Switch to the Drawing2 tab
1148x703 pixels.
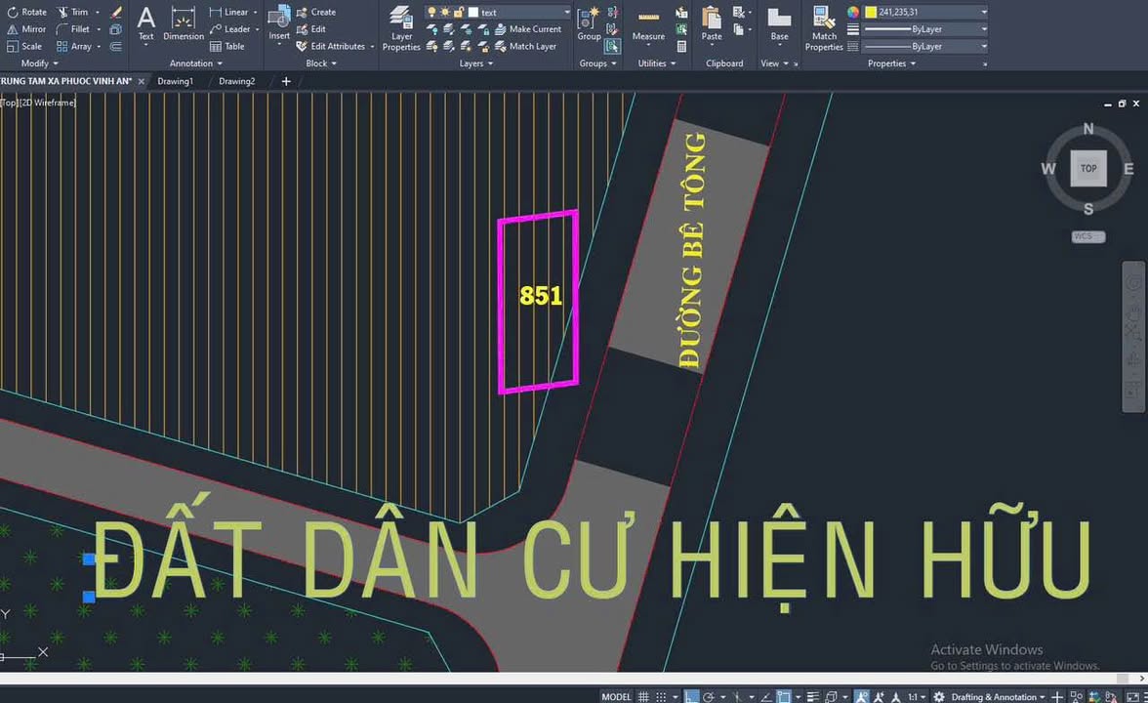pos(236,81)
